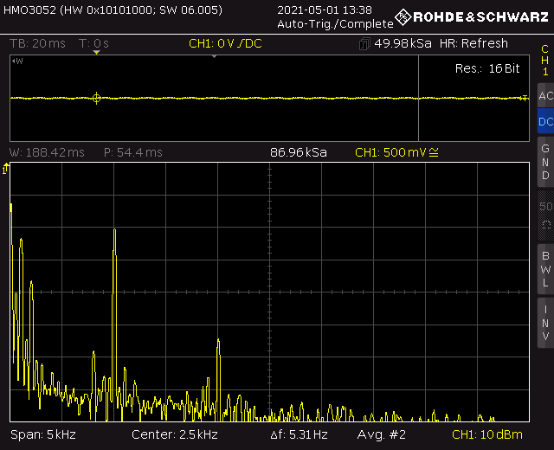Select GND coupling softkey
The height and width of the screenshot is (450, 554).
point(544,162)
